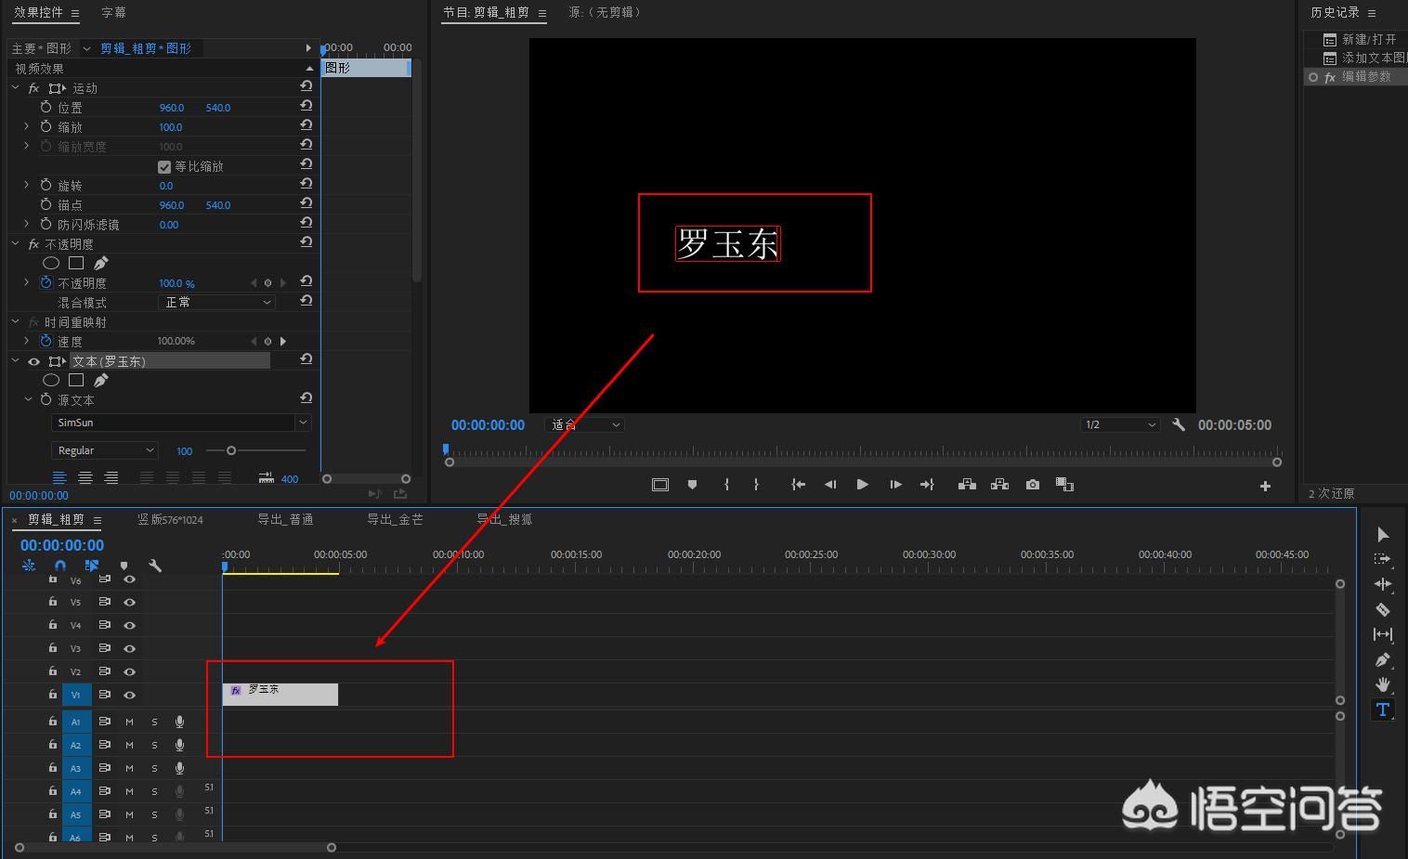Viewport: 1408px width, 859px height.
Task: Uncheck the 等比缩放 checkbox
Action: tap(164, 165)
